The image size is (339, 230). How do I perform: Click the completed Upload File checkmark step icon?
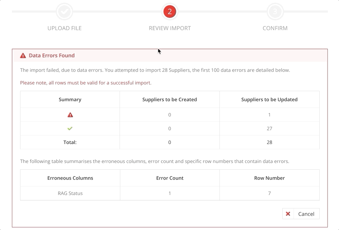click(x=64, y=12)
